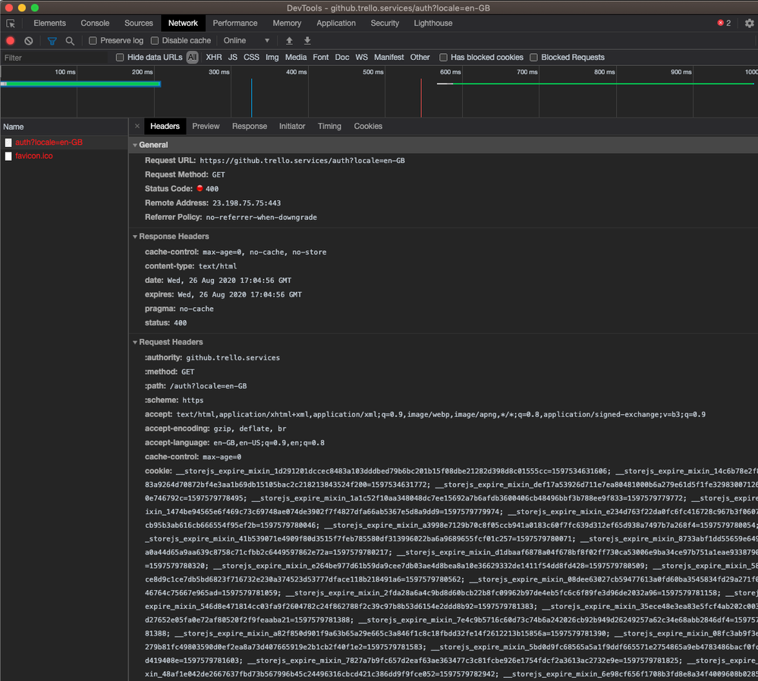Open the Online throttling dropdown
Image resolution: width=758 pixels, height=681 pixels.
pyautogui.click(x=243, y=40)
